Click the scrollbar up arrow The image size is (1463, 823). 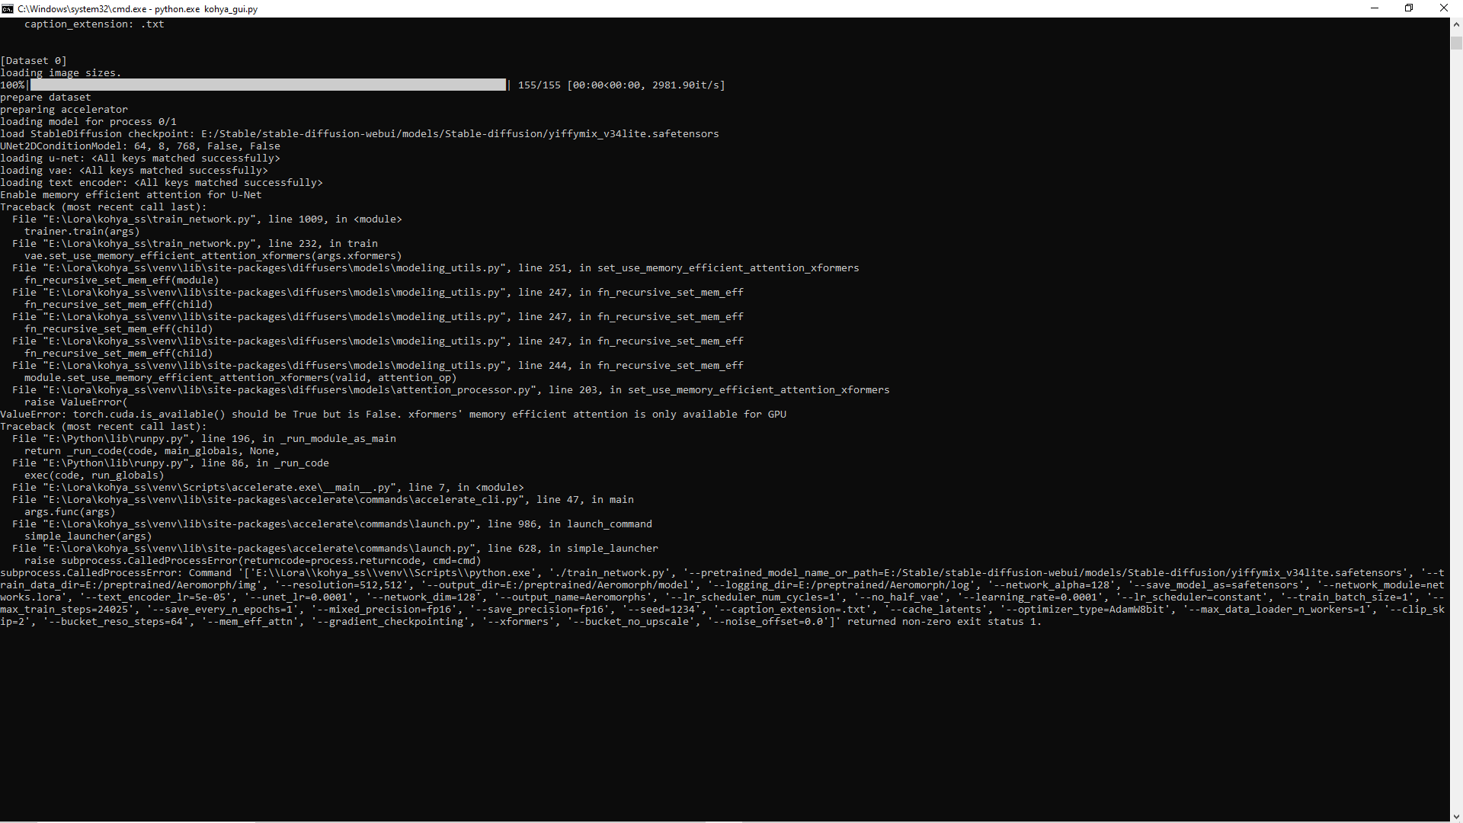[1456, 24]
